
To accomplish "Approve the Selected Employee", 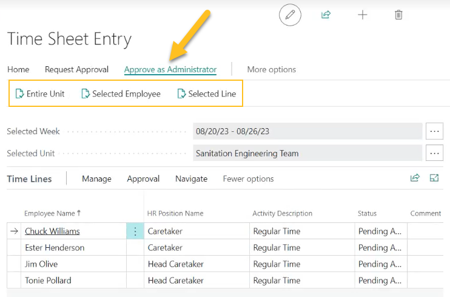I will click(121, 94).
